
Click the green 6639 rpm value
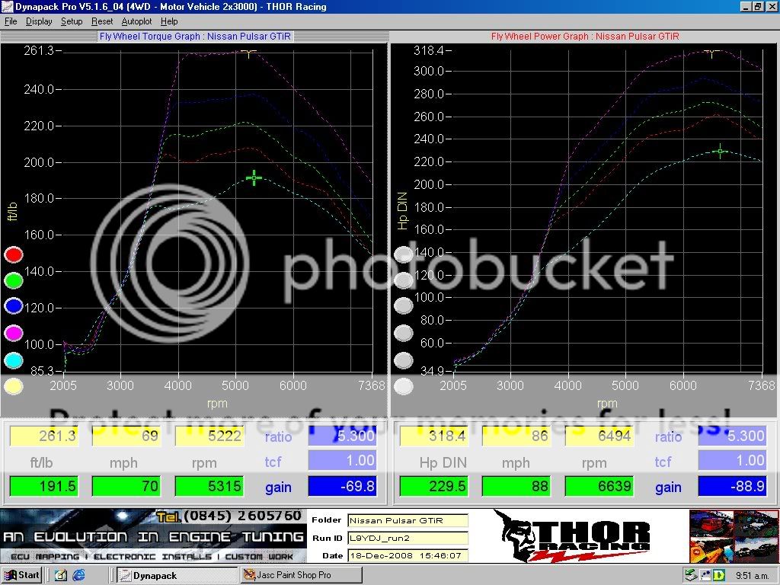[x=600, y=486]
